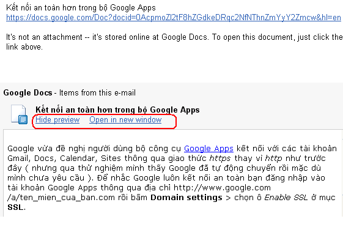Click '/a/ten_mien_cua_ban.com' text in preview
This screenshot has width=343, height=235.
[61, 198]
